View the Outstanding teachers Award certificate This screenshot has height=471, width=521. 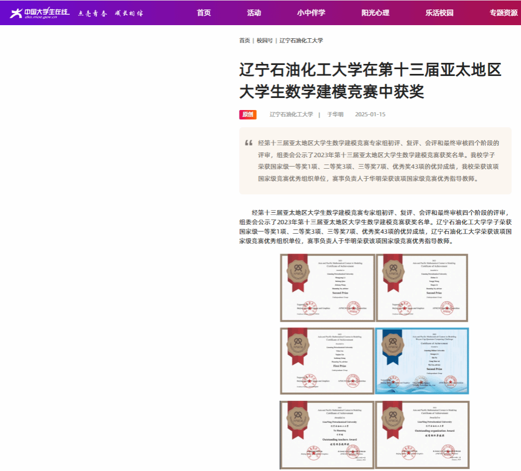point(327,434)
